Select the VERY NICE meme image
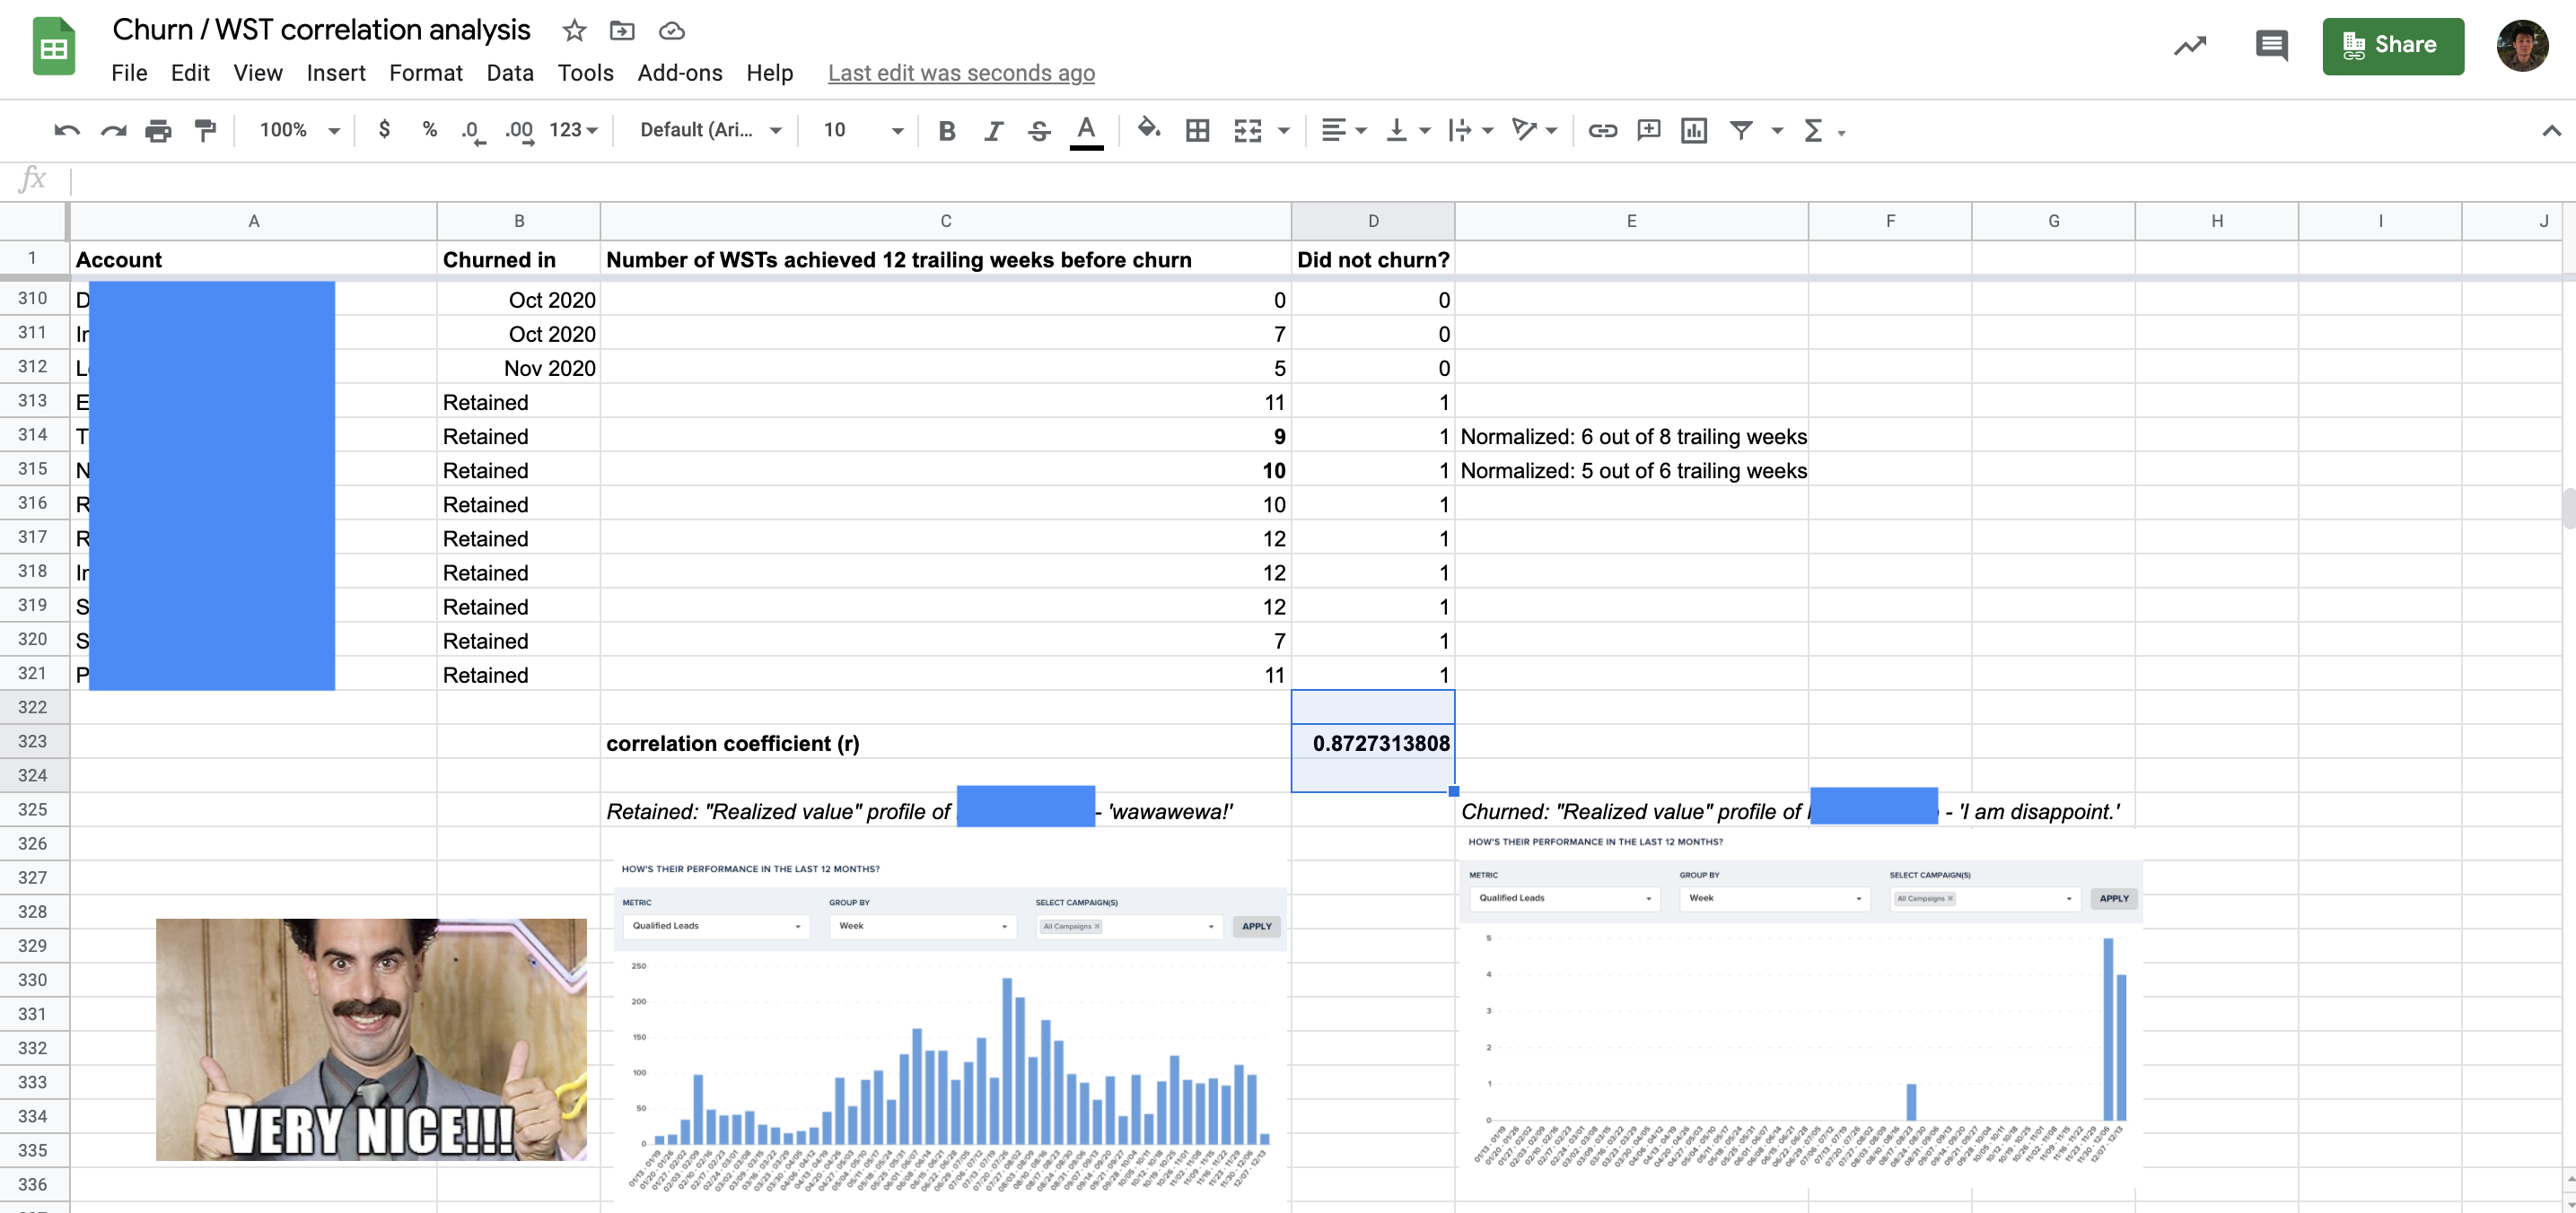Screen dimensions: 2576x1213 371,1039
